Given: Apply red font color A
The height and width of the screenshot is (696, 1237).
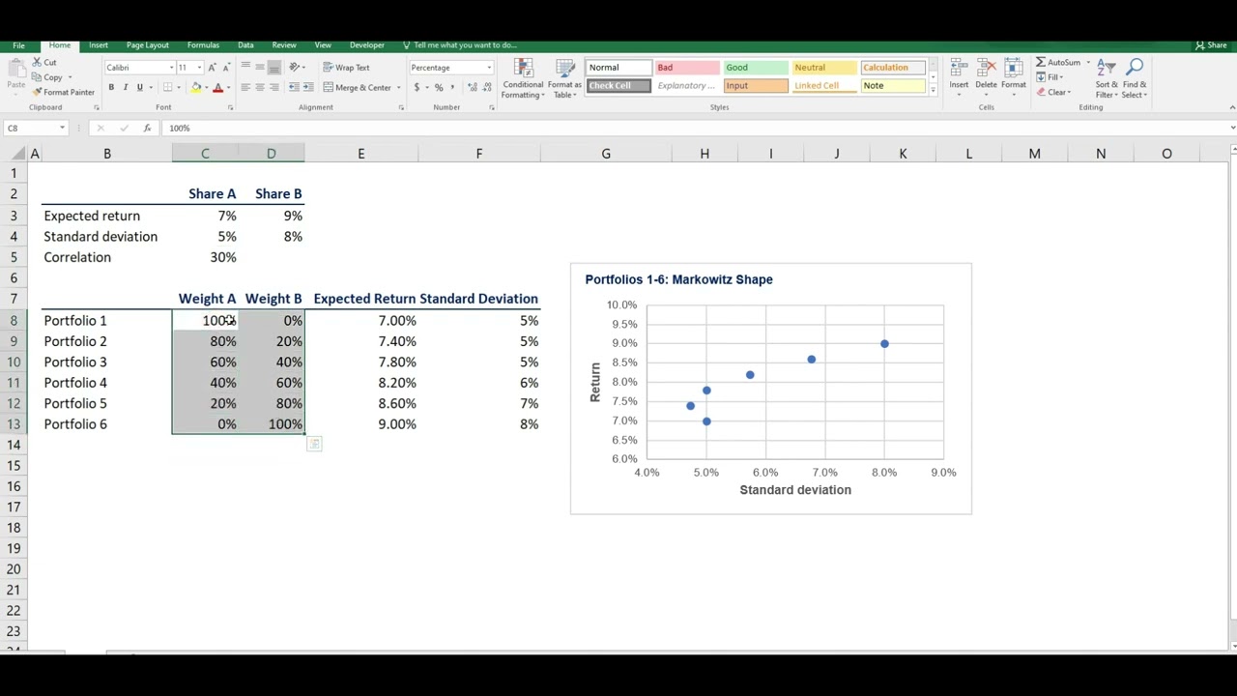Looking at the screenshot, I should (x=217, y=88).
